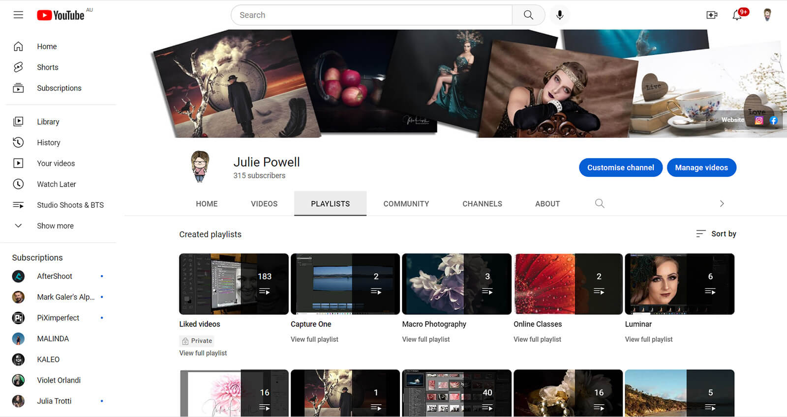This screenshot has height=417, width=787.
Task: Click the Manage videos button
Action: pyautogui.click(x=701, y=167)
